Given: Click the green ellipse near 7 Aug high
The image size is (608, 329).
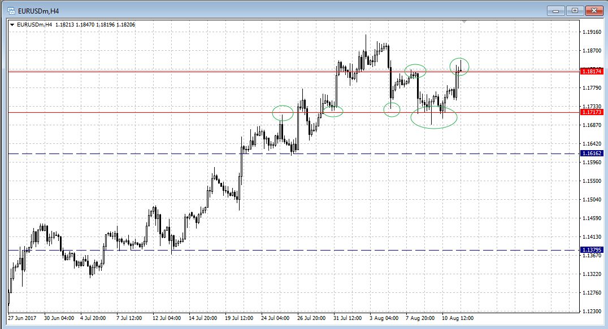Looking at the screenshot, I should [415, 71].
